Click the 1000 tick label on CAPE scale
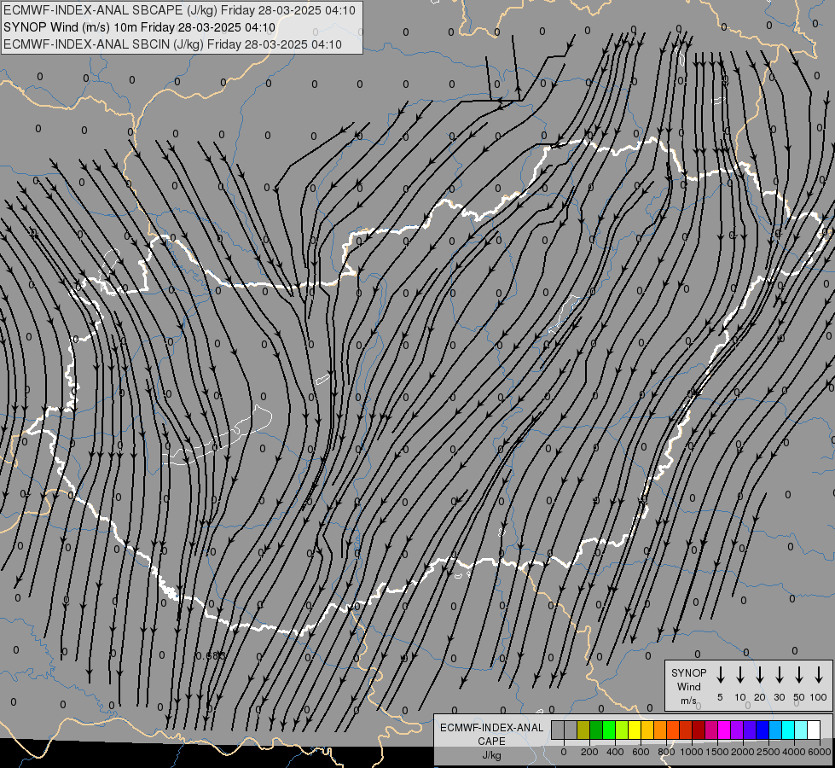 tap(692, 752)
